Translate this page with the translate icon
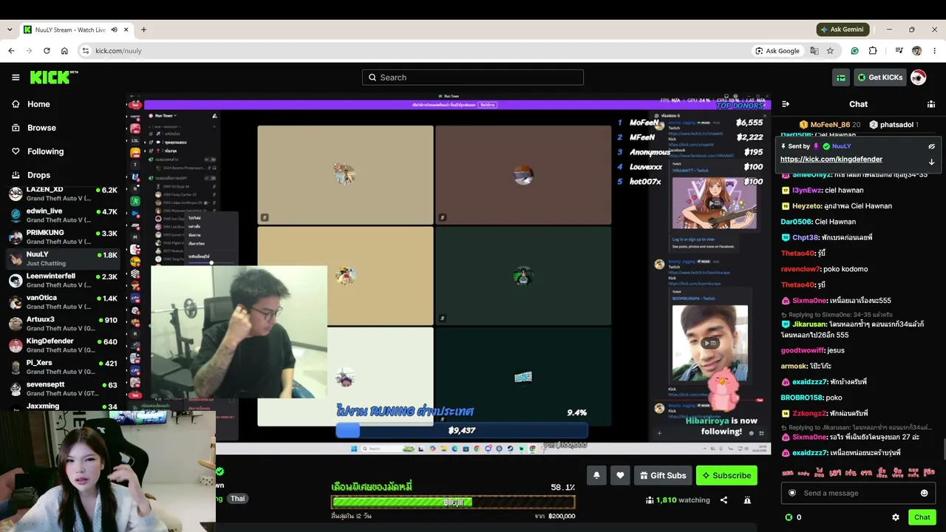This screenshot has width=946, height=532. pos(814,51)
